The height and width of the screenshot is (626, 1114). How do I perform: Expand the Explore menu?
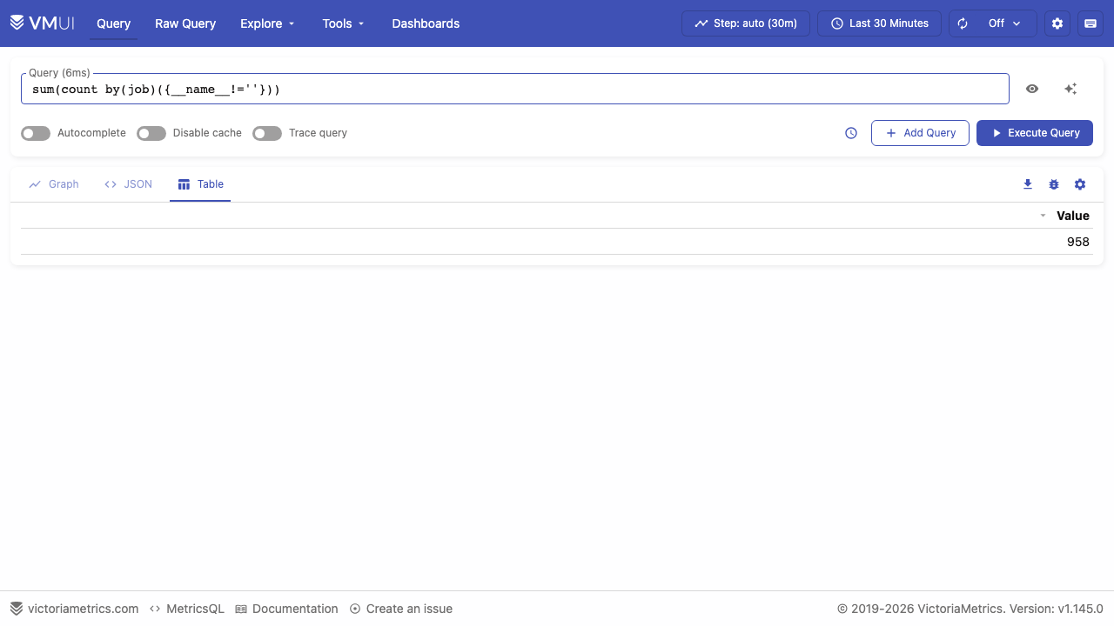point(268,23)
